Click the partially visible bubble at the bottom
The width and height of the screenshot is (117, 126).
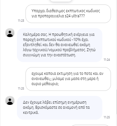(x=90, y=125)
